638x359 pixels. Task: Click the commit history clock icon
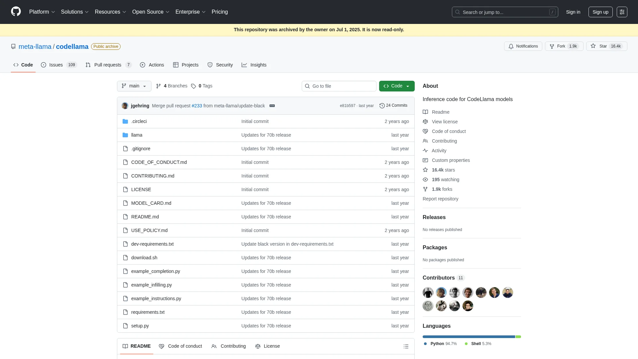coord(382,106)
